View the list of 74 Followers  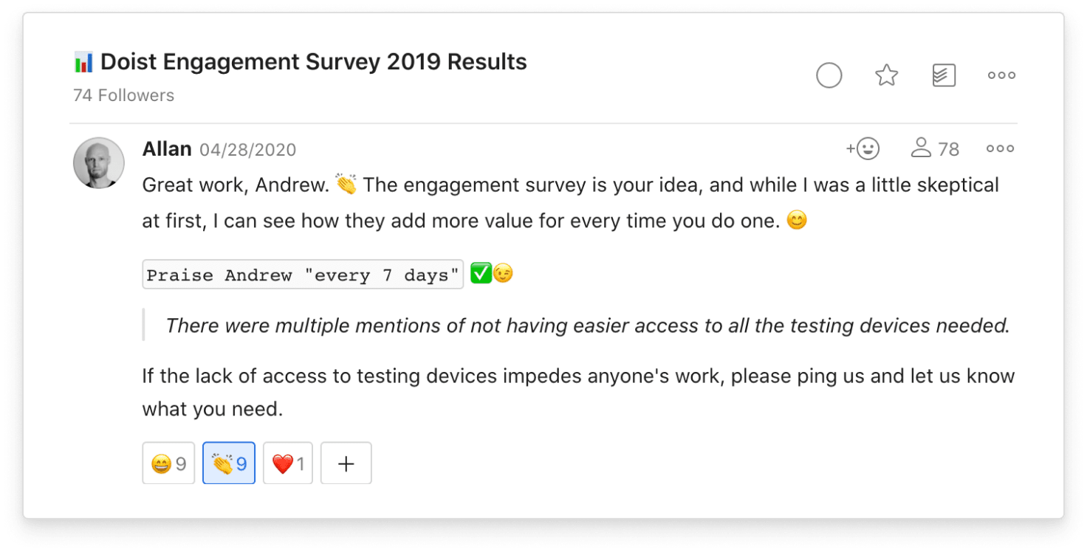[x=123, y=94]
